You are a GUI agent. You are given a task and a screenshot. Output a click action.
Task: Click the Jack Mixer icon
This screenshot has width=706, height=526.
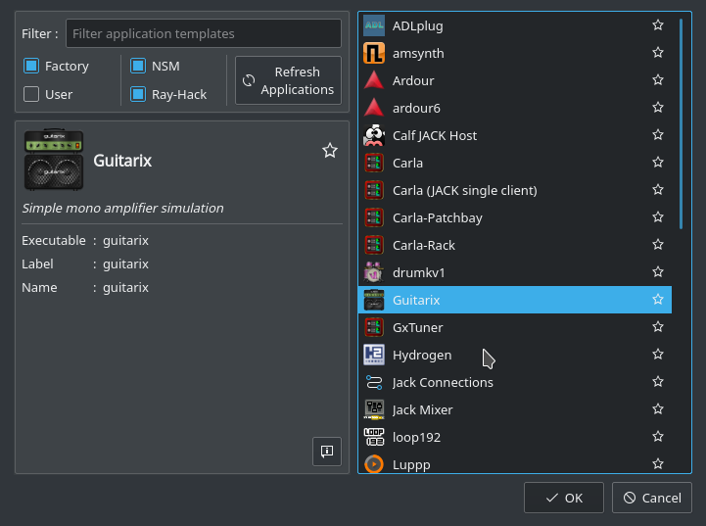(x=374, y=409)
